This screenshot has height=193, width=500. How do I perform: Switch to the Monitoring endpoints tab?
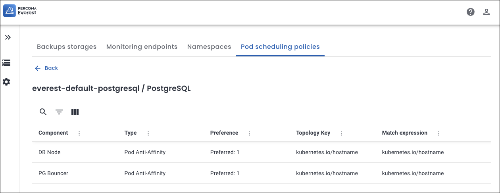tap(142, 47)
